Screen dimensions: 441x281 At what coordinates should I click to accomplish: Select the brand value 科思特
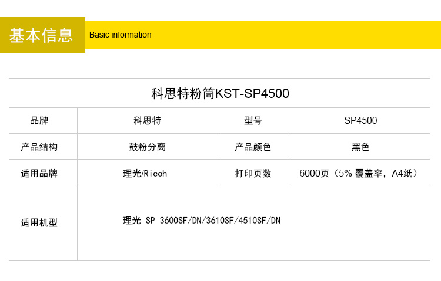click(x=148, y=121)
